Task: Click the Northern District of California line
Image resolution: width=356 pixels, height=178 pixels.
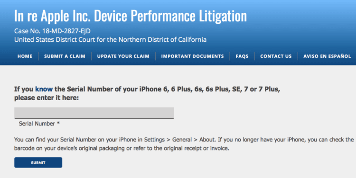Action: tap(110, 40)
